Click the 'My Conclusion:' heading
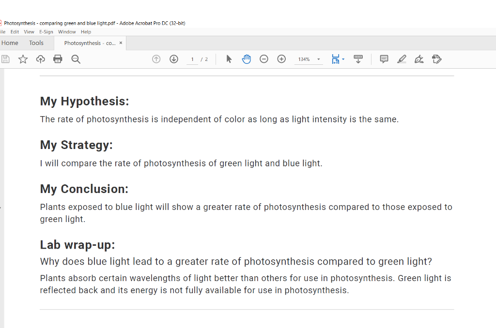The height and width of the screenshot is (328, 496). click(x=84, y=189)
